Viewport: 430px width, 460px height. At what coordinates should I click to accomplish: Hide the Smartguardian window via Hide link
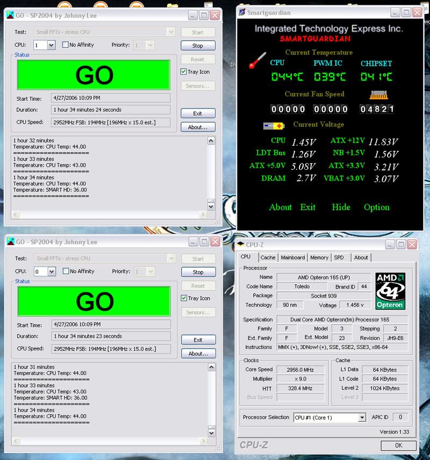coord(341,207)
